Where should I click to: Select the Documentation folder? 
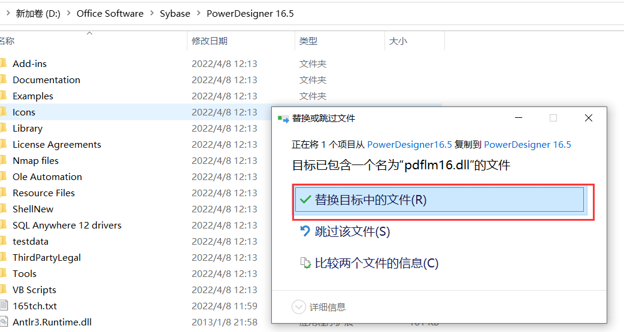(x=46, y=80)
